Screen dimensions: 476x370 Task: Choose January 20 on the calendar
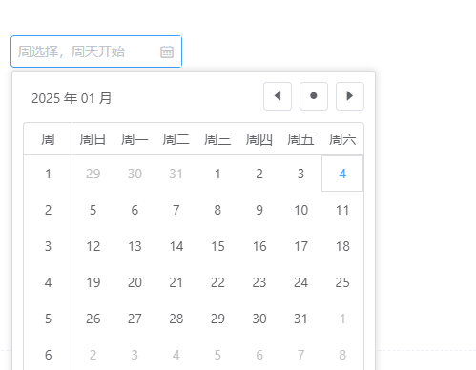[x=135, y=282]
